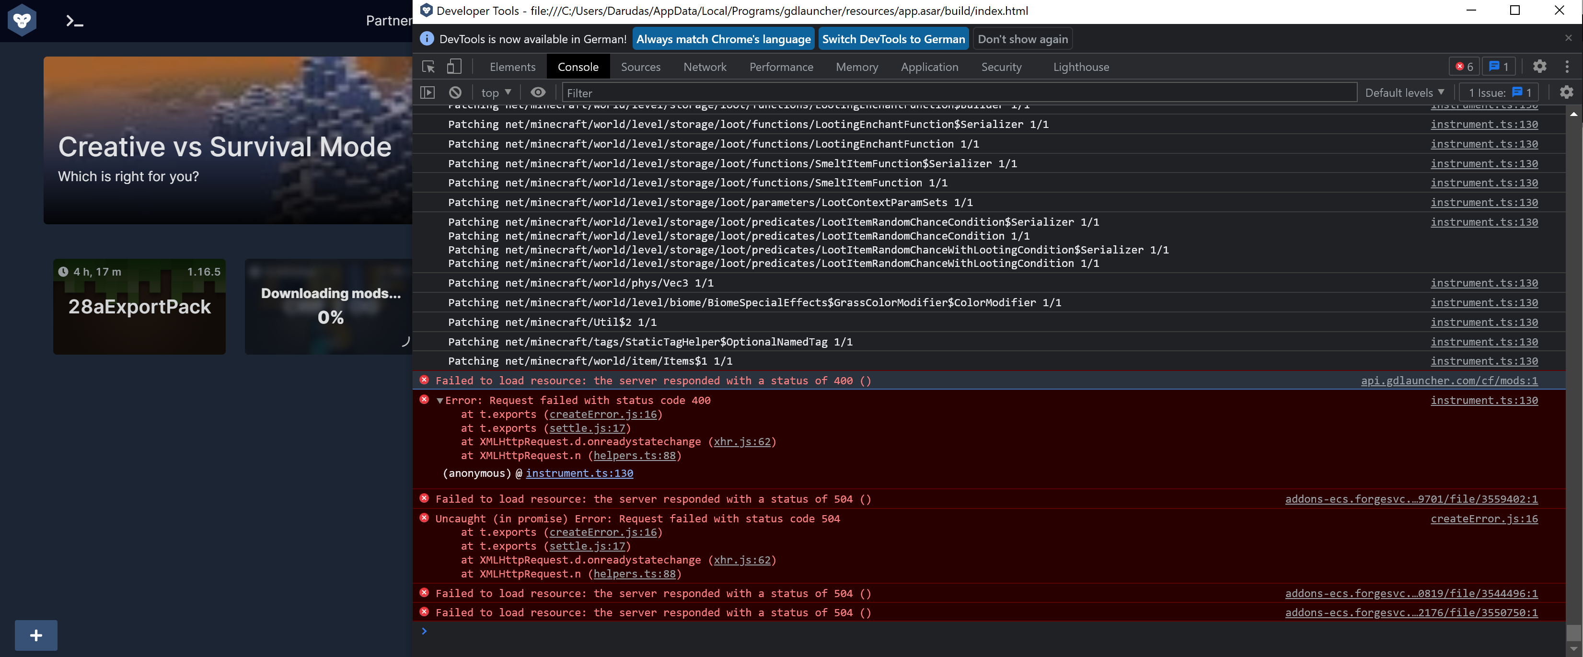Click the eye icon to create live expression
Image resolution: width=1583 pixels, height=657 pixels.
coord(538,92)
